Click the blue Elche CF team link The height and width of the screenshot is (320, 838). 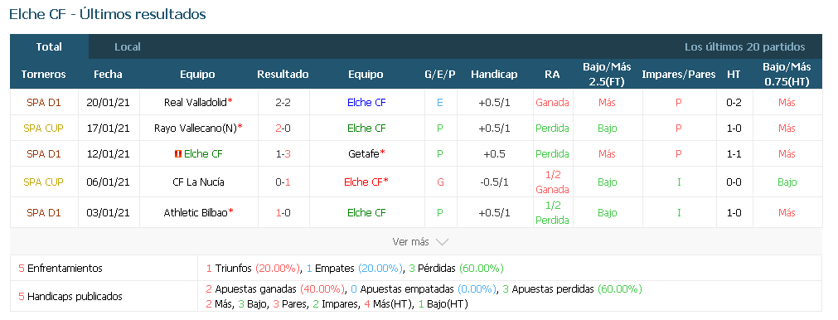click(366, 102)
